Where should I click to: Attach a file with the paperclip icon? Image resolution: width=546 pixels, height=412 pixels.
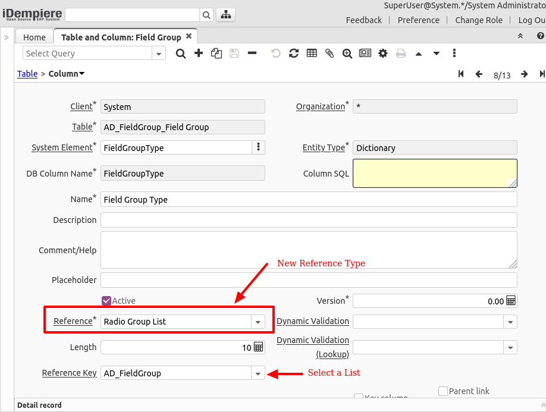tap(329, 53)
